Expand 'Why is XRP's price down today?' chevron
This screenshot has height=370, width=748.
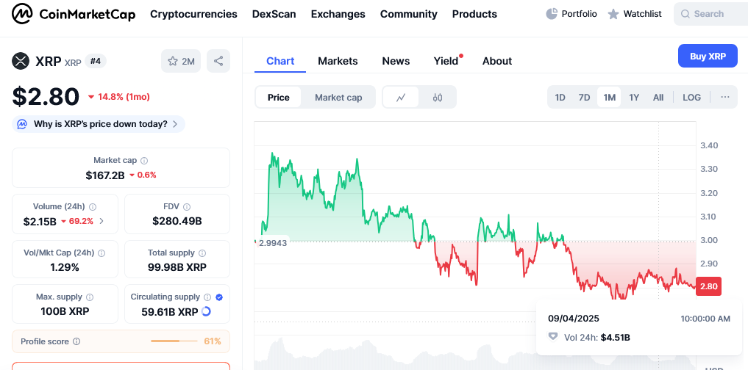175,124
